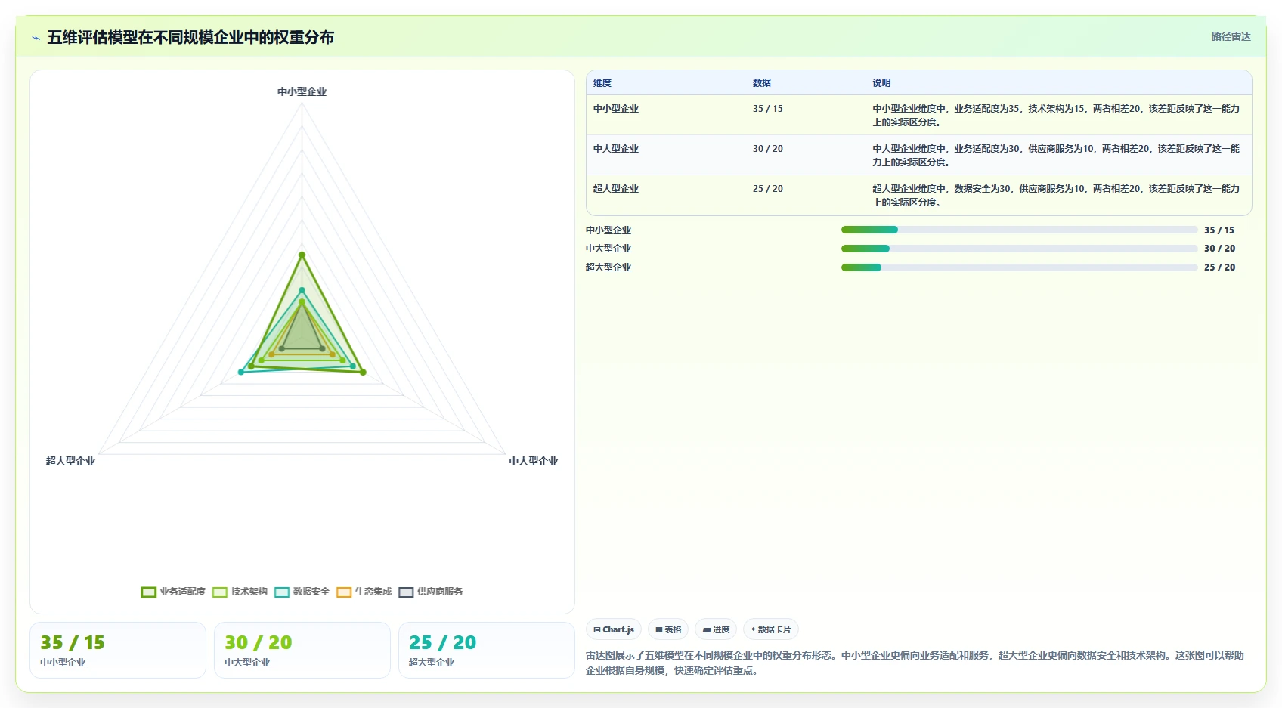This screenshot has height=708, width=1282.
Task: Click the table description starting 中小型企业维度中
Action: click(1057, 116)
